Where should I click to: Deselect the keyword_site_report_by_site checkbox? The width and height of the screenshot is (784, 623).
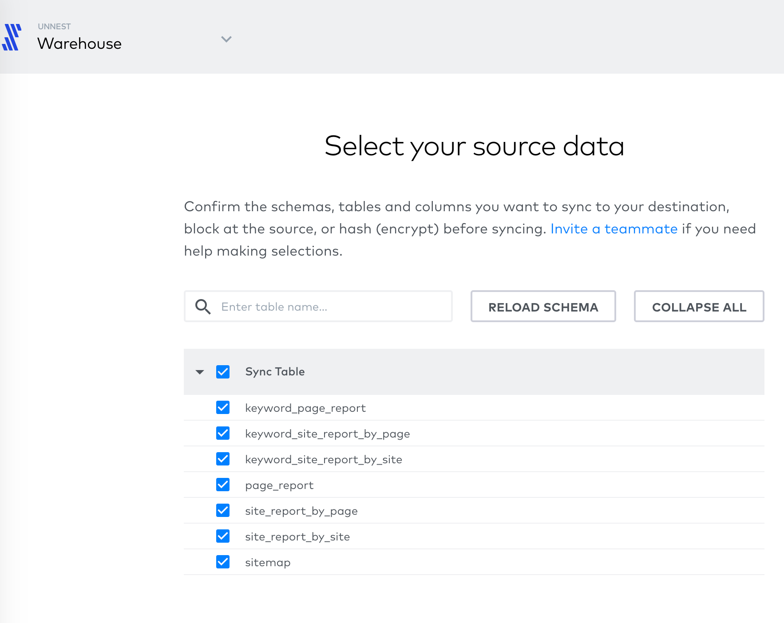tap(223, 459)
